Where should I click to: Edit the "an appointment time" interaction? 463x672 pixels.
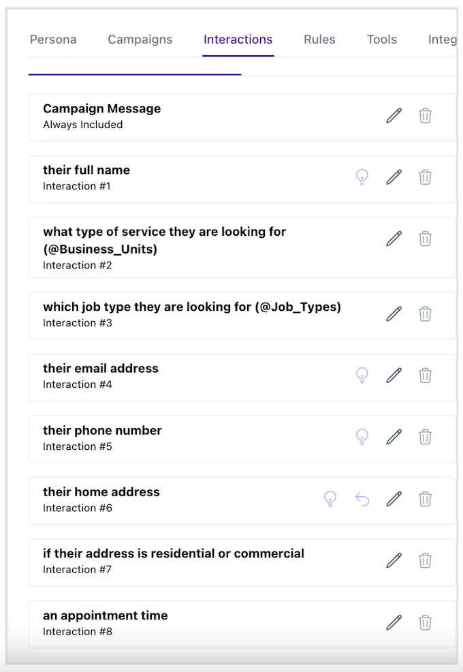394,622
